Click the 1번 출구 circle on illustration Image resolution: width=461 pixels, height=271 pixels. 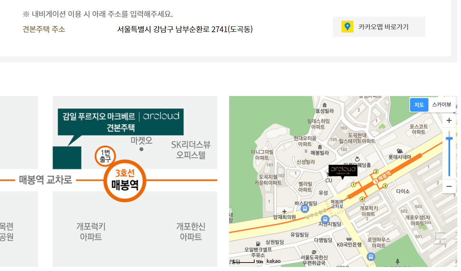point(106,156)
